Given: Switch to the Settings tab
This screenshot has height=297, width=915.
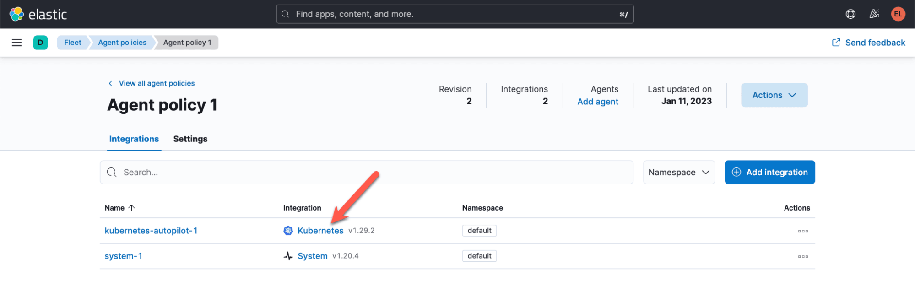Looking at the screenshot, I should (x=190, y=139).
